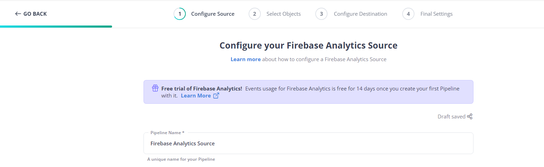Click the Configure your Firebase Analytics Source heading

(x=308, y=46)
